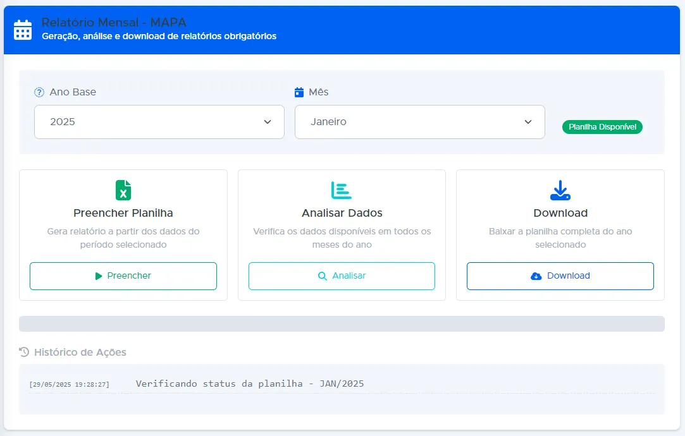The height and width of the screenshot is (436, 685).
Task: Click the play icon inside the Preencher button
Action: click(99, 276)
